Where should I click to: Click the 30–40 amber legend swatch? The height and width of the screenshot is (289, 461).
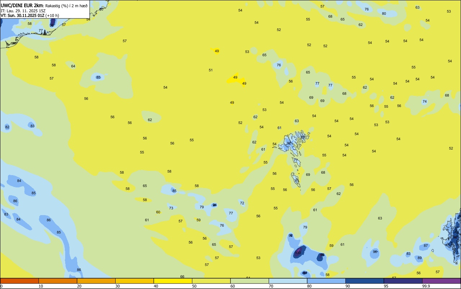[x=134, y=281]
